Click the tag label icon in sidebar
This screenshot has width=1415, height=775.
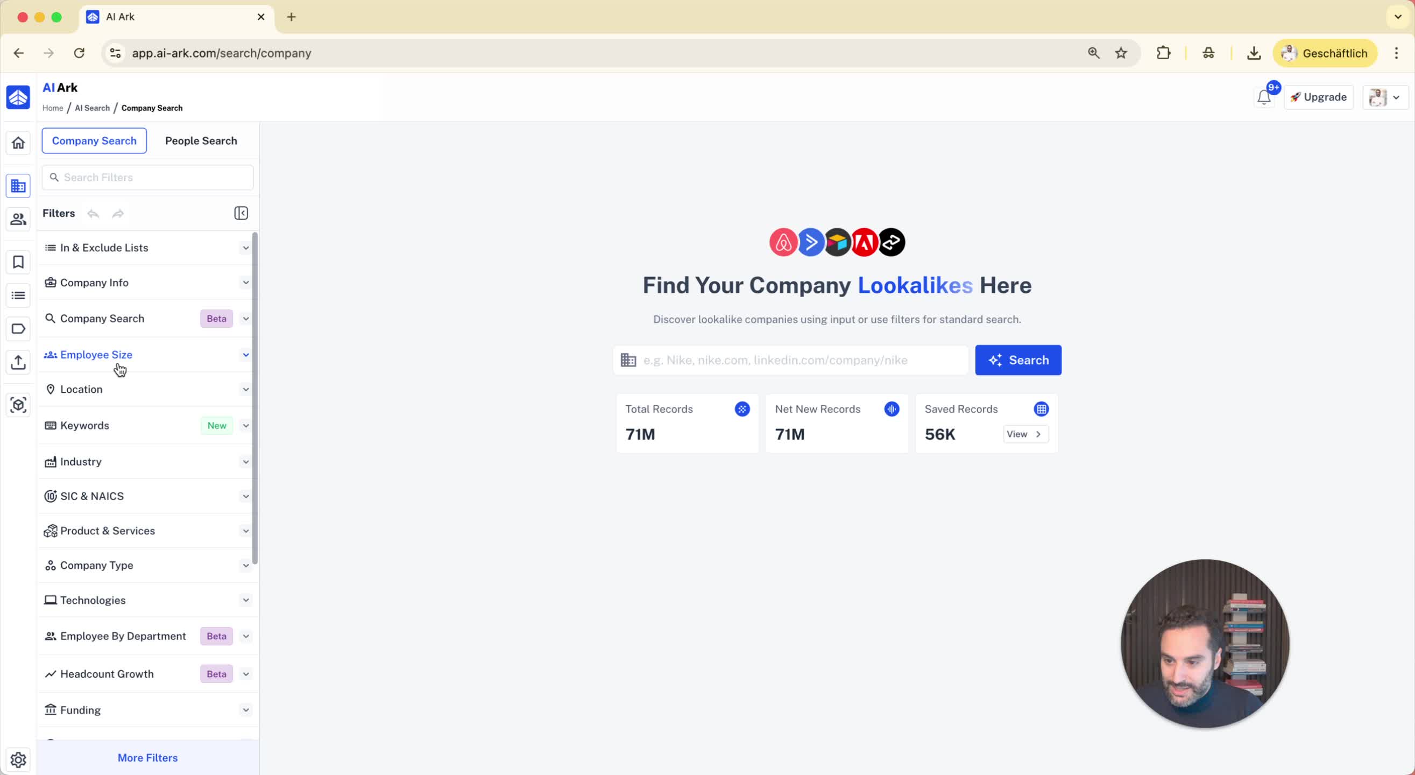(x=18, y=329)
